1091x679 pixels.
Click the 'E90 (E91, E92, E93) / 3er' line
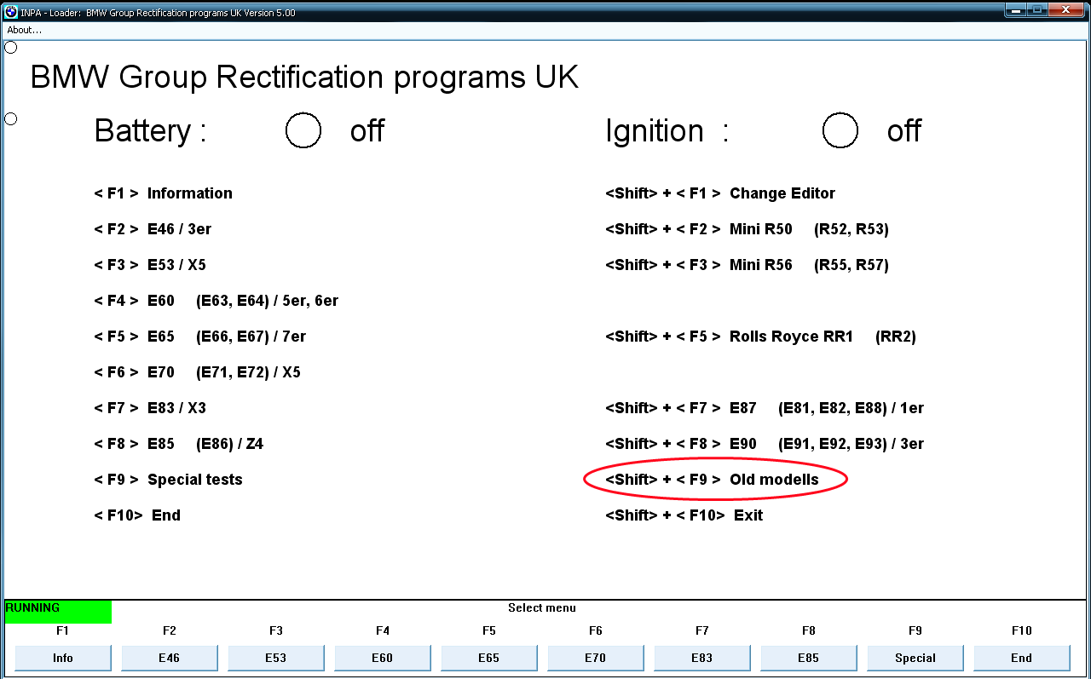(x=765, y=444)
